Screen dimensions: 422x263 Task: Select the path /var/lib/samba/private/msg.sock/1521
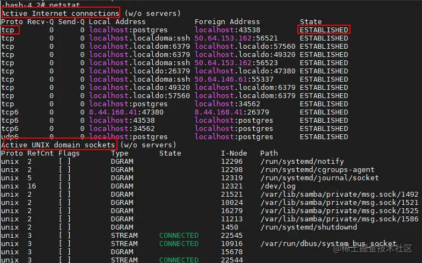click(340, 203)
